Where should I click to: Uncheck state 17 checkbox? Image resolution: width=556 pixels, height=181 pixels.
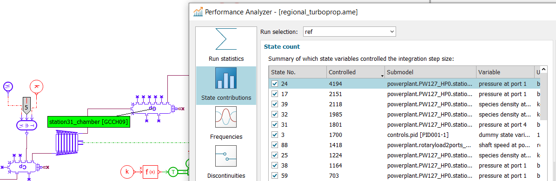tap(274, 94)
